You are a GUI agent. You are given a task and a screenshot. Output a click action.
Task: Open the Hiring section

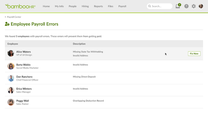85,6
